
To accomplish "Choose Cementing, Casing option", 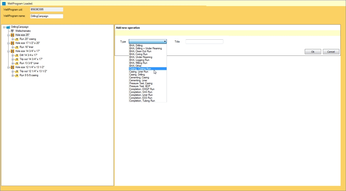I will click(148, 77).
